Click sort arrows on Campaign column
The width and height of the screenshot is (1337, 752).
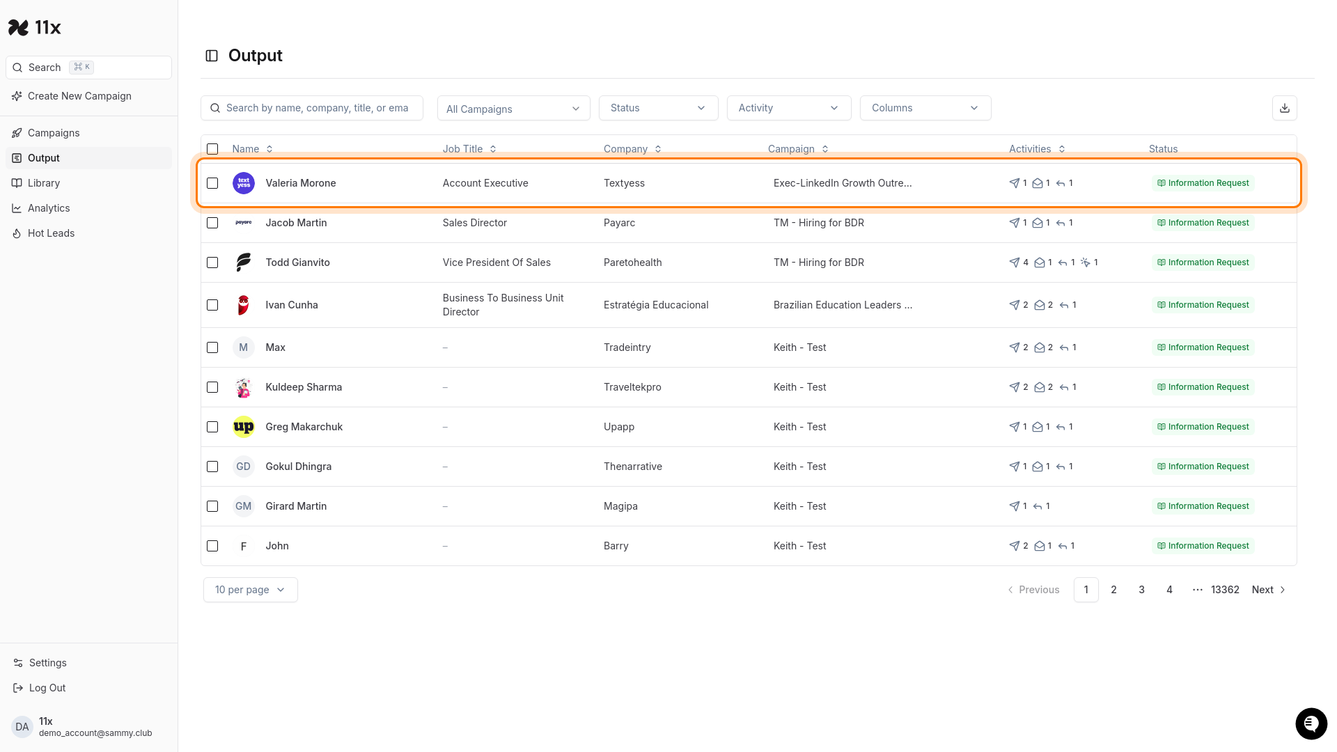825,149
